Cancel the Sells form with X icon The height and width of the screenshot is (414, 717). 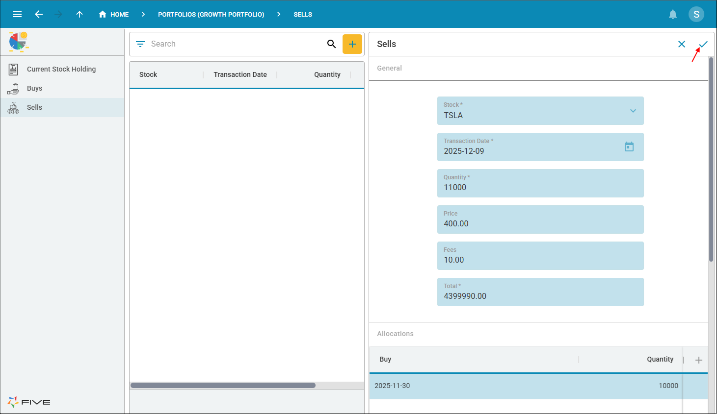pos(682,44)
